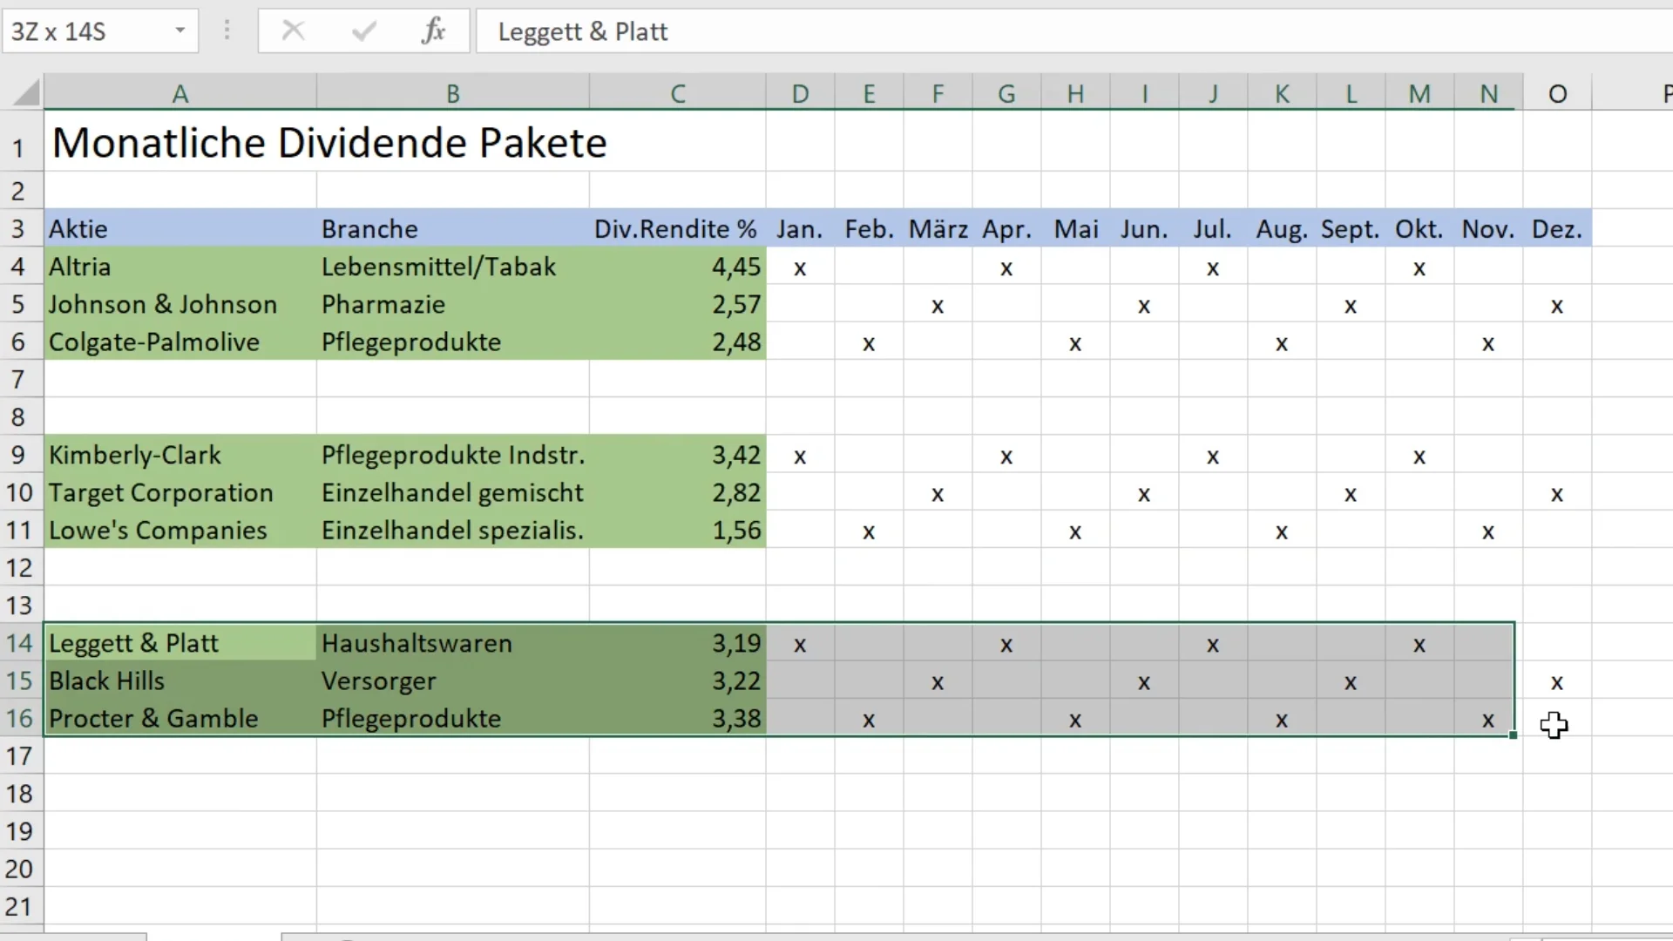Select the Target Corporation cell
Viewport: 1673px width, 941px height.
click(180, 492)
